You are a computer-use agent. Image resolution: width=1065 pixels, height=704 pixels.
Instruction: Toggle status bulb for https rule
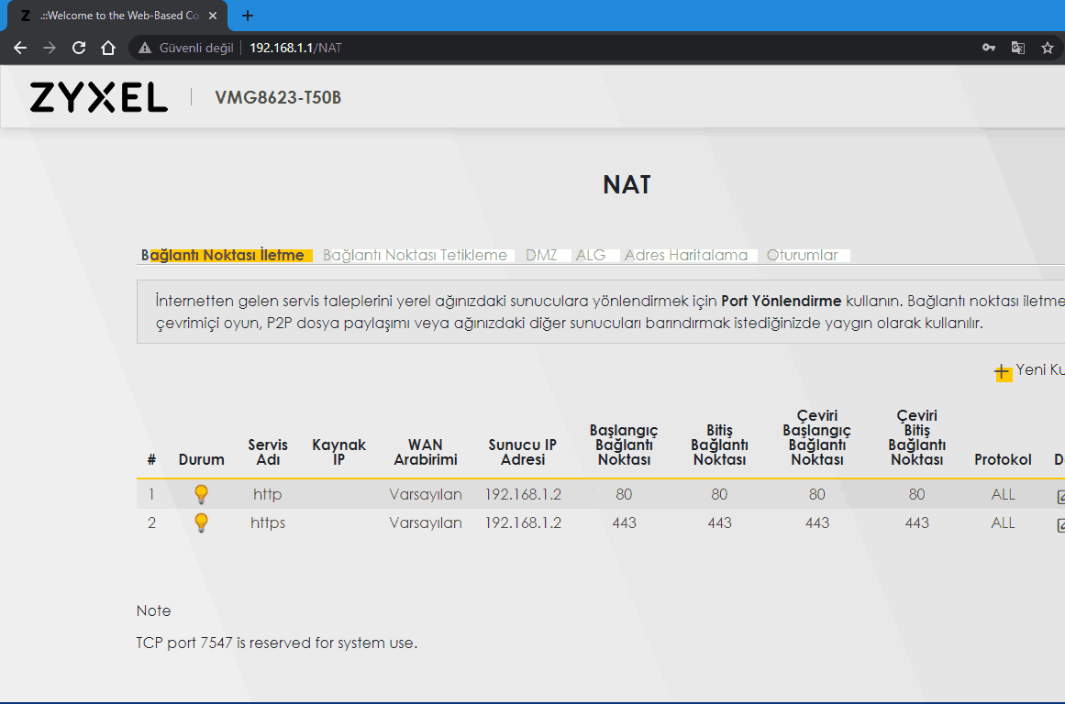coord(202,522)
